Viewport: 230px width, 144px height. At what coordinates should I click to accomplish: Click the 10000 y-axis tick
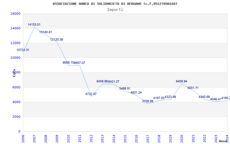click(x=16, y=58)
